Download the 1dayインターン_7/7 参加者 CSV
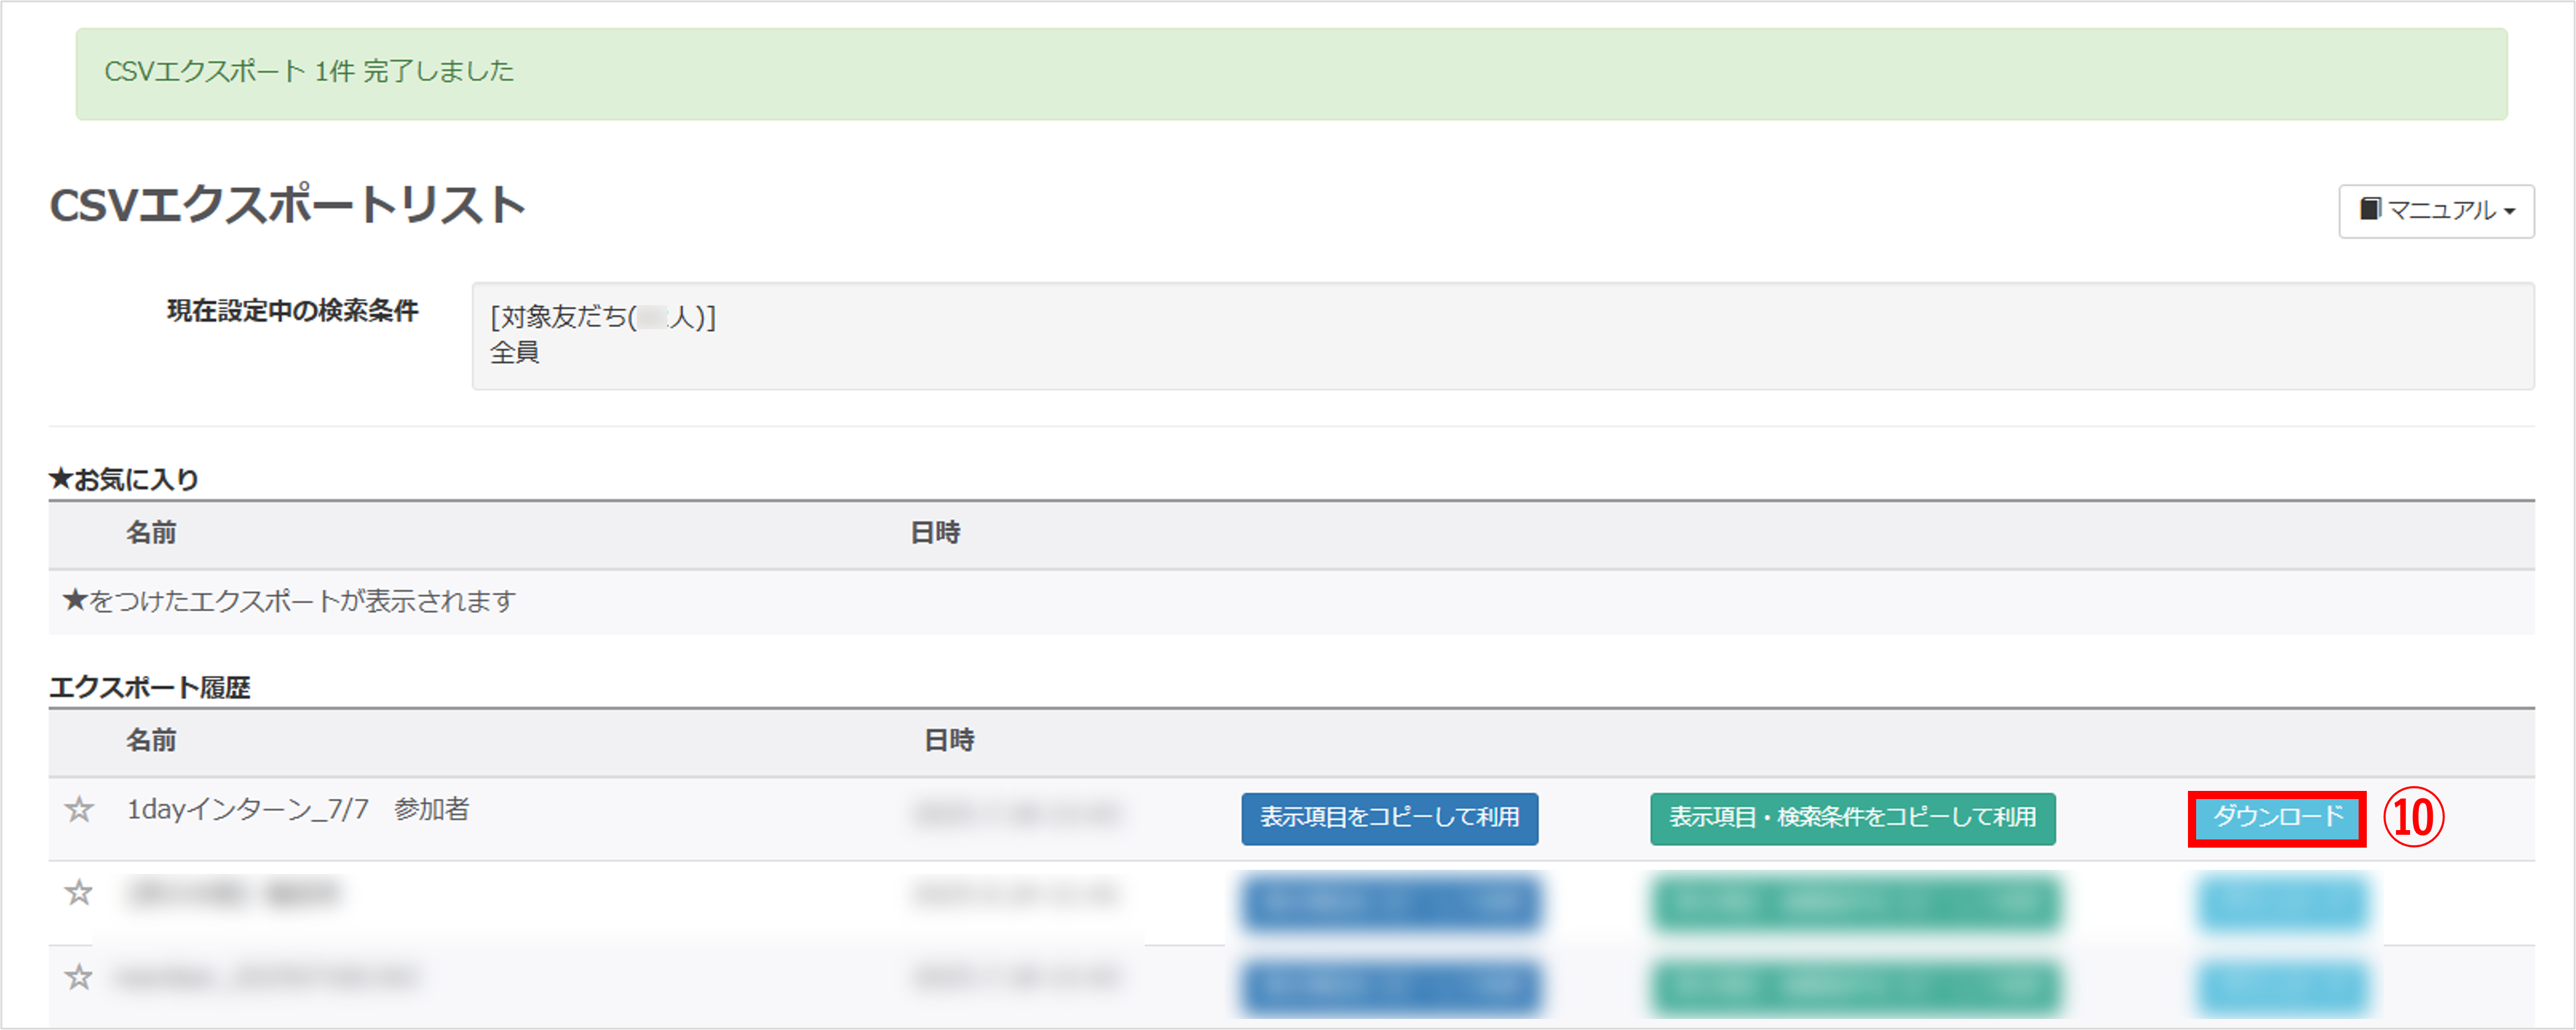This screenshot has width=2576, height=1030. (2276, 818)
